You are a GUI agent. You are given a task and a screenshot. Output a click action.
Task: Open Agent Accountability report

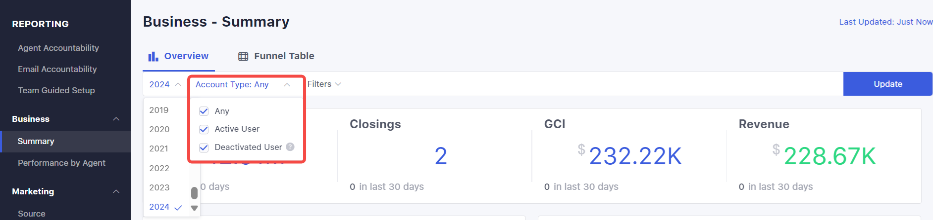tap(58, 48)
